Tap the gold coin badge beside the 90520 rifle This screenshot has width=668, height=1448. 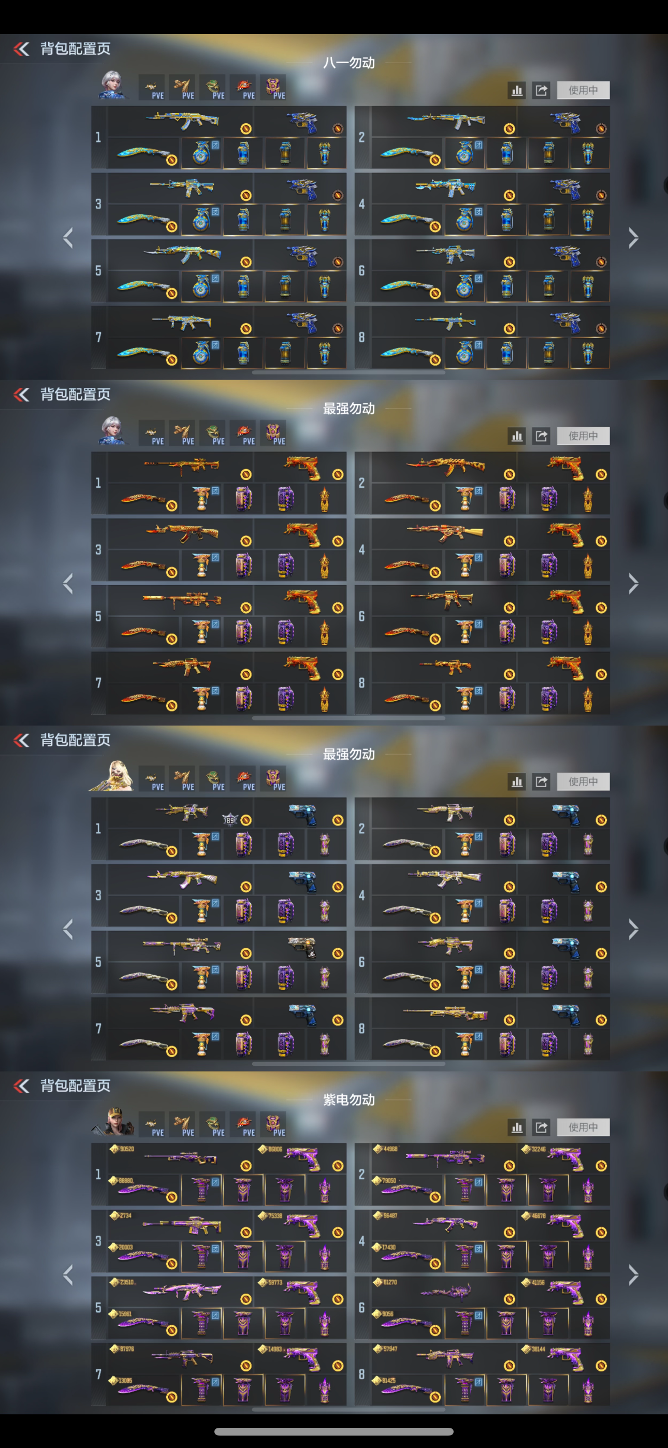246,1166
